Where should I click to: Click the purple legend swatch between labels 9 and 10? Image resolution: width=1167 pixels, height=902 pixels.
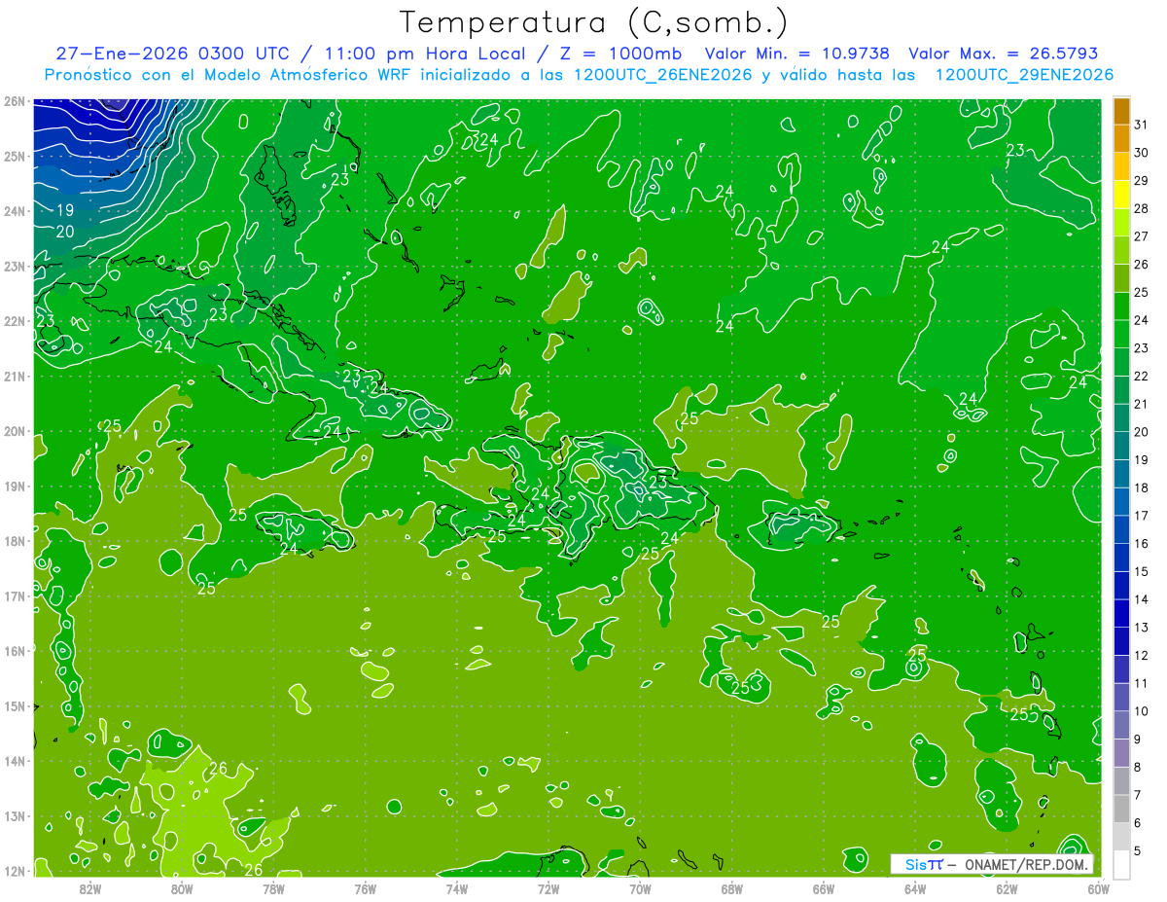[1121, 725]
